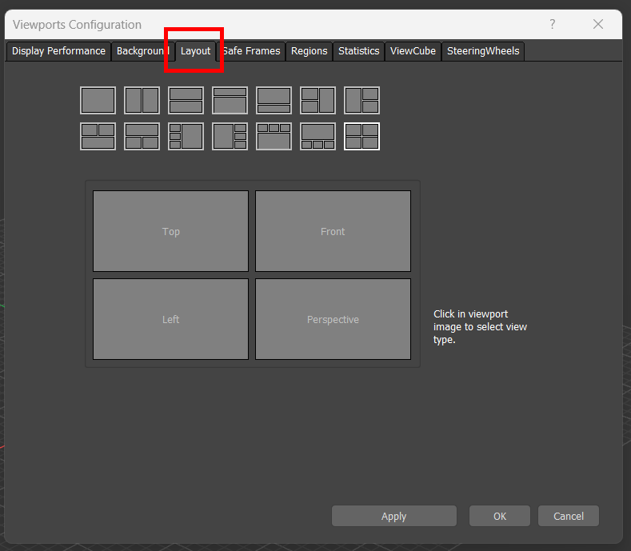Switch to the SteeringWheels tab
The image size is (631, 551).
pyautogui.click(x=483, y=51)
